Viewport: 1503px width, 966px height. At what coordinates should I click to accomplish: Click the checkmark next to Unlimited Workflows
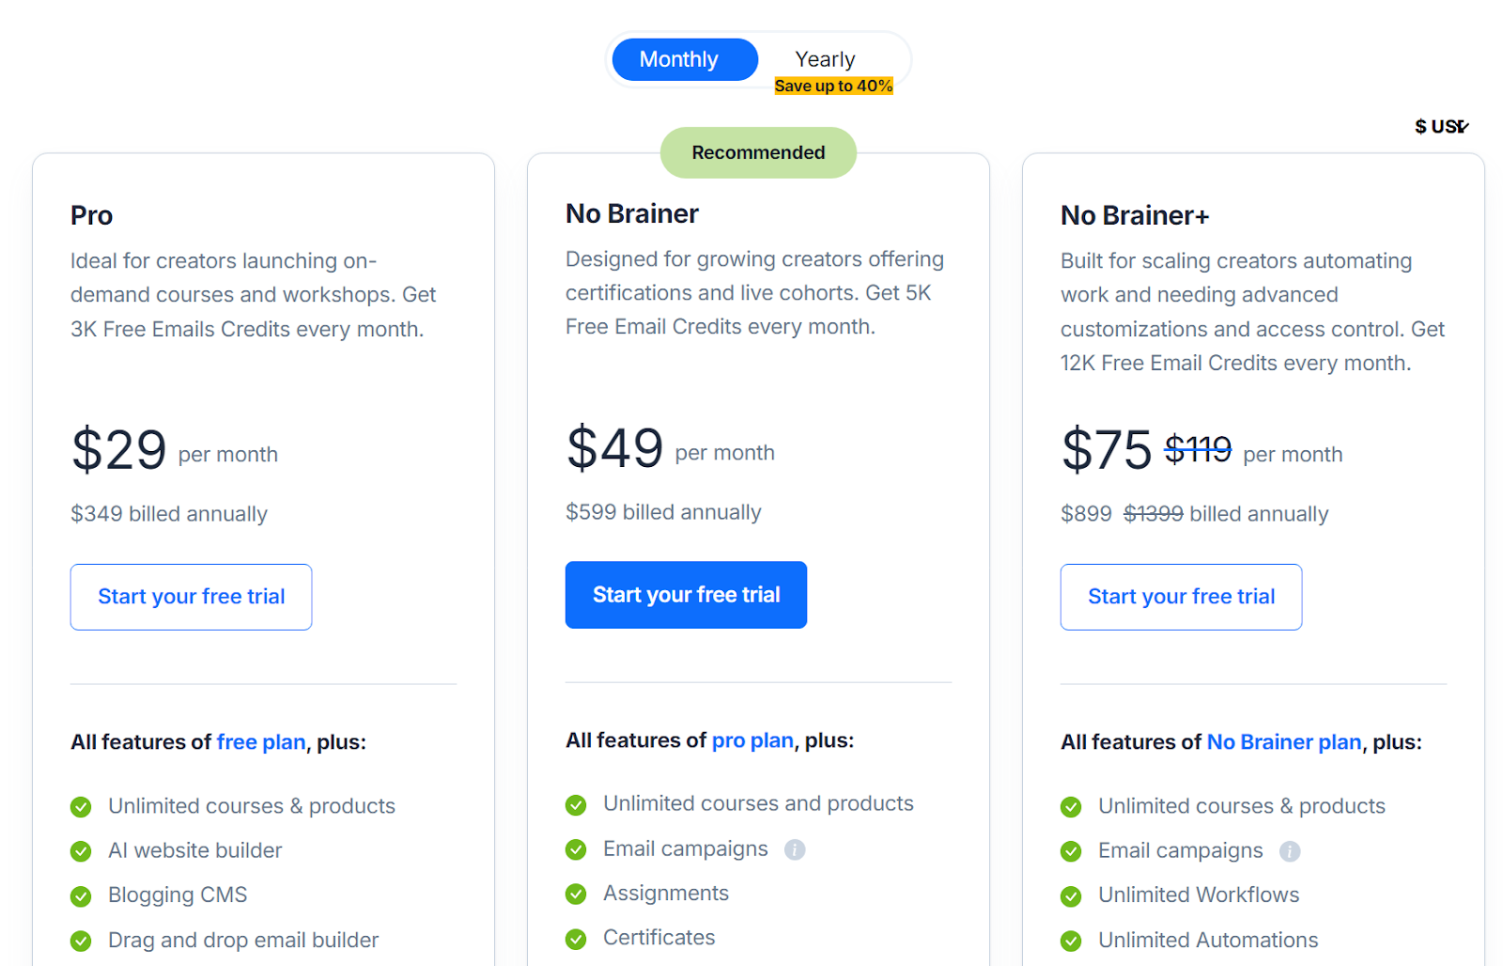tap(1071, 895)
